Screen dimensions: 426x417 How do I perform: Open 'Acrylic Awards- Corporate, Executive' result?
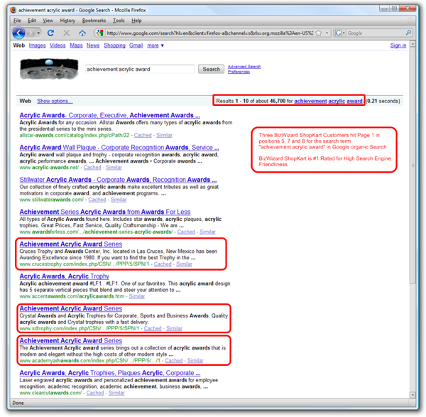click(x=110, y=115)
